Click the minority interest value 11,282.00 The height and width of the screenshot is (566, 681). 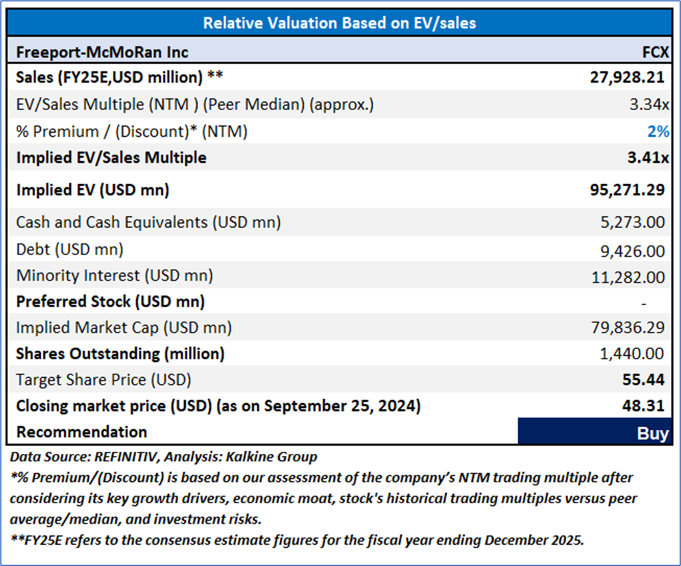[628, 278]
